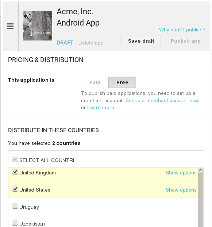The width and height of the screenshot is (212, 227).
Task: Click the country list scrollbar thumb
Action: (201, 200)
